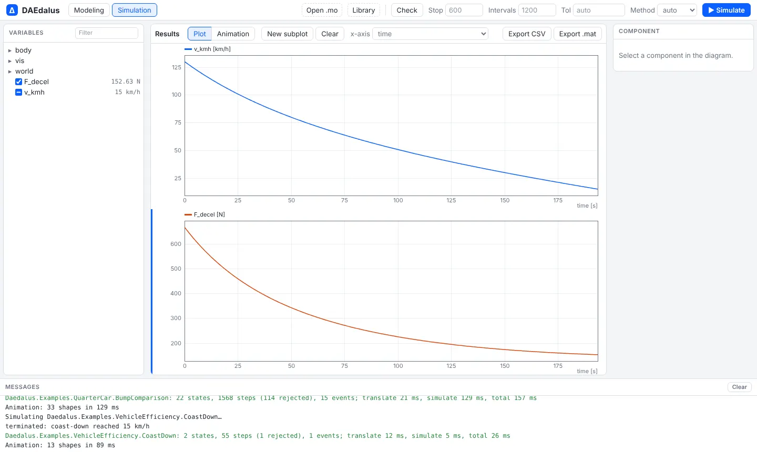Expand the world tree node

click(10, 71)
